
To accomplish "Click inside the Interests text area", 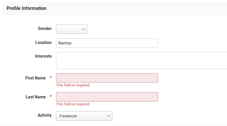I will [142, 61].
